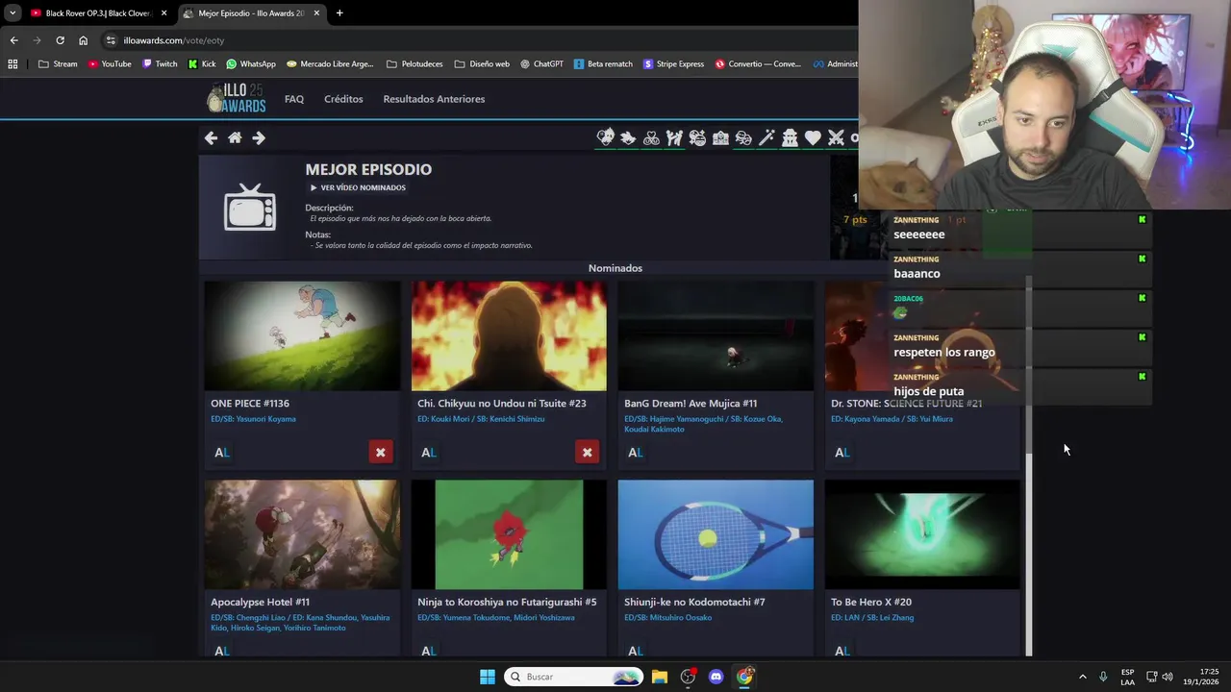1231x692 pixels.
Task: Open the ChatGPT bookmark
Action: 542,64
